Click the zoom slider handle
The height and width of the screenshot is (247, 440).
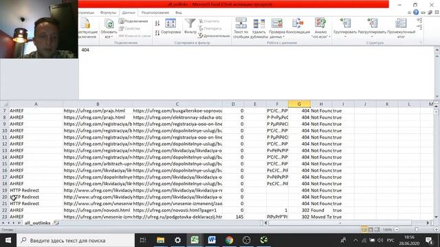[417, 230]
